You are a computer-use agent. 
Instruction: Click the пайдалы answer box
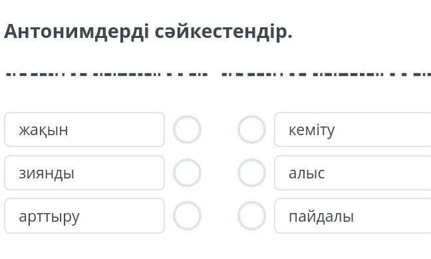point(353,216)
